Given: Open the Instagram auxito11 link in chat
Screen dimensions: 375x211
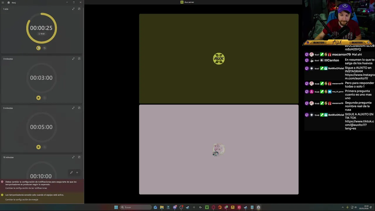Looking at the screenshot, I should click(360, 76).
